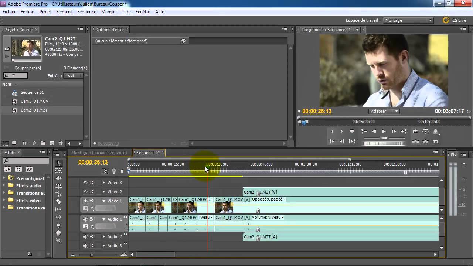Click the Set Sequence Marker icon in timeline

click(122, 171)
